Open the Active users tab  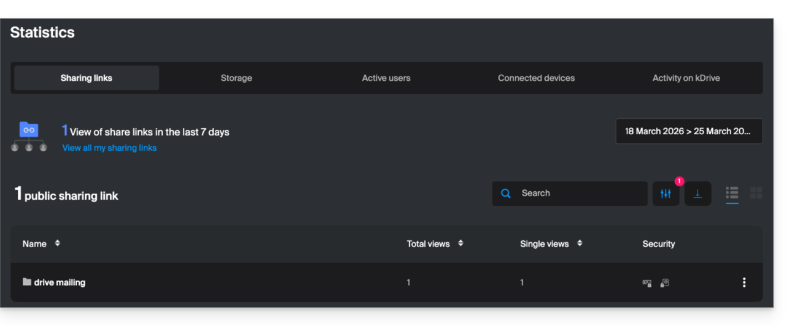386,78
